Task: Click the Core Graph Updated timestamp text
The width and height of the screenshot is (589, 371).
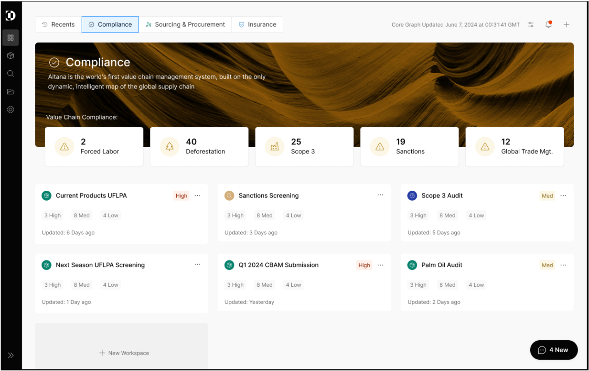Action: 455,25
